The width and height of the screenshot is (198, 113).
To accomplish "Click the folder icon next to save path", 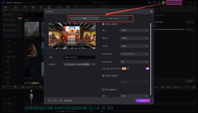I will 94,64.
